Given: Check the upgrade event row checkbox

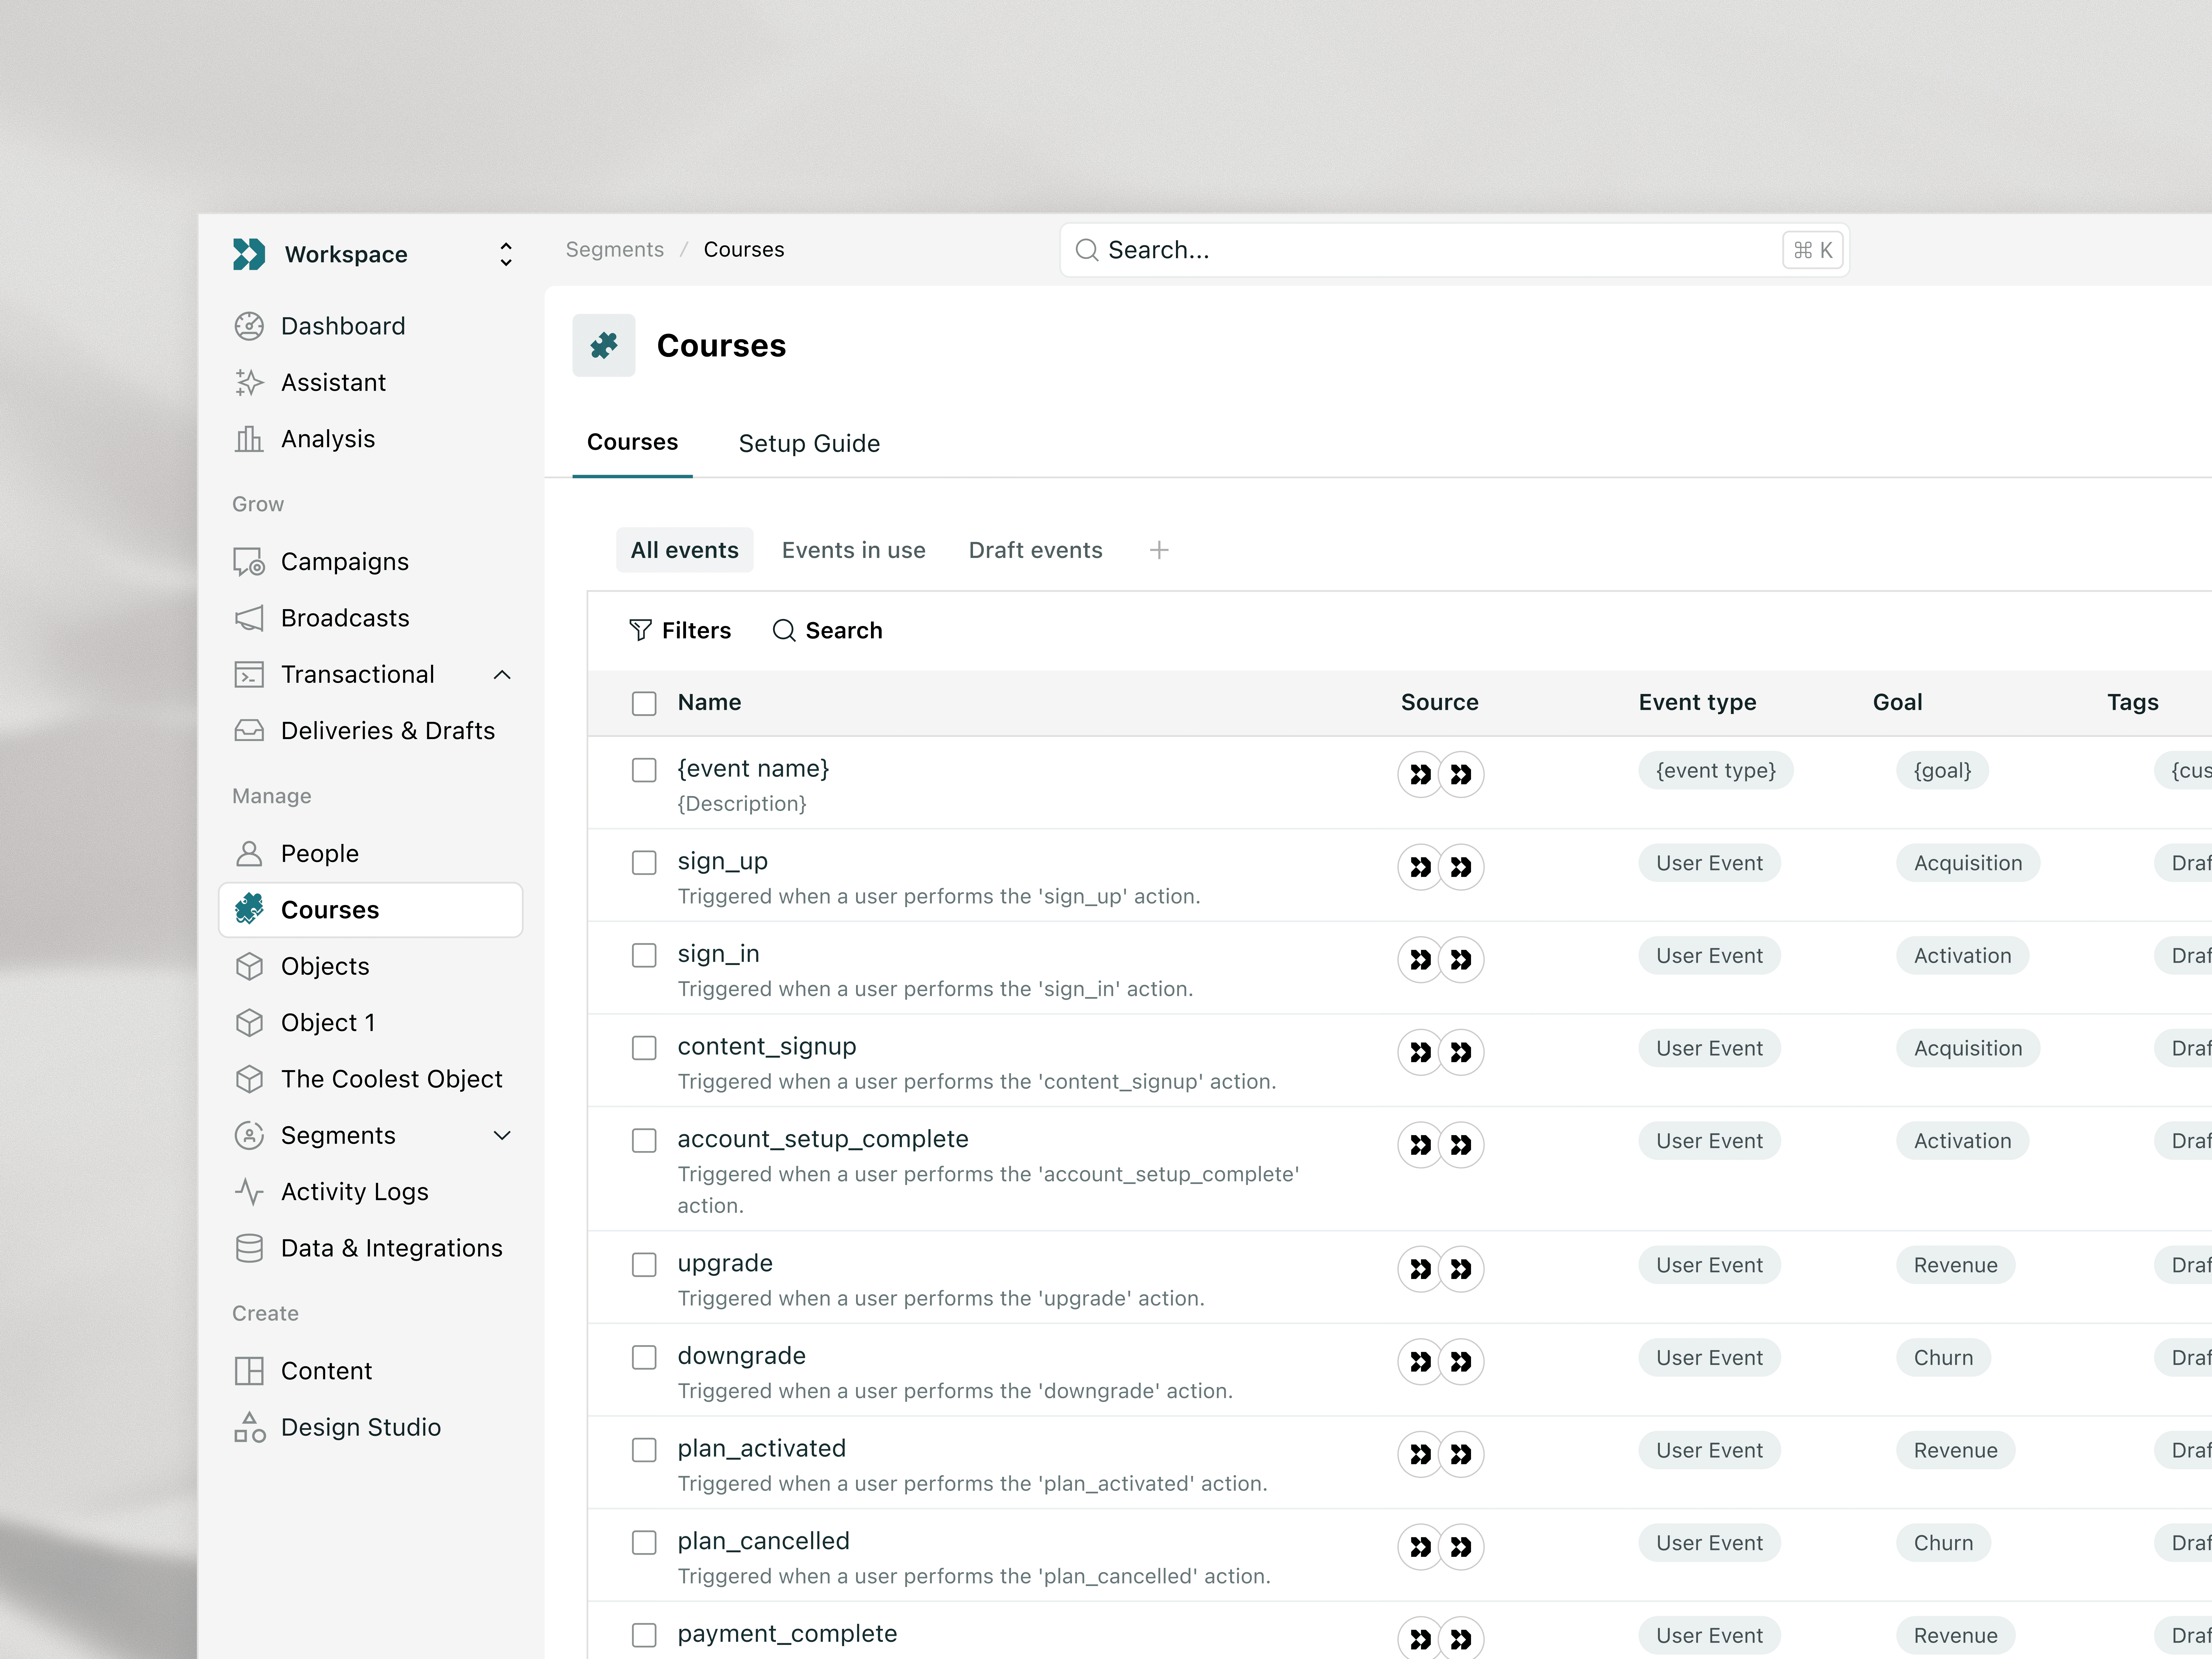Looking at the screenshot, I should [644, 1265].
